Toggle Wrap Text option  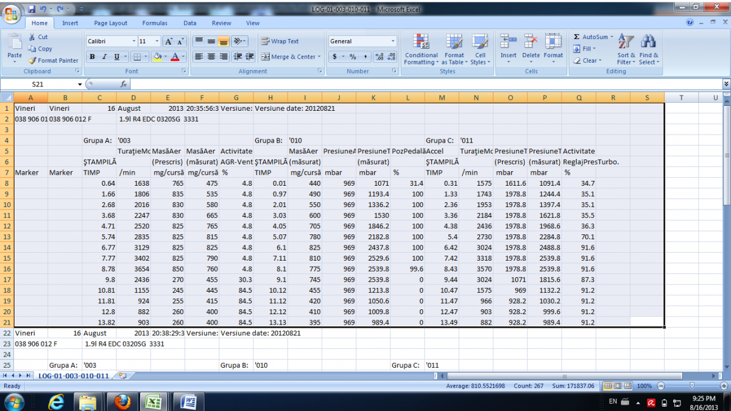(280, 41)
